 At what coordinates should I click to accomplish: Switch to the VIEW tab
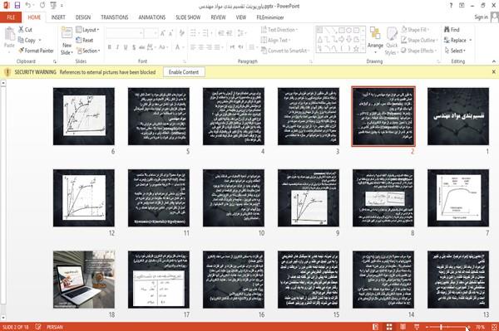coord(241,17)
